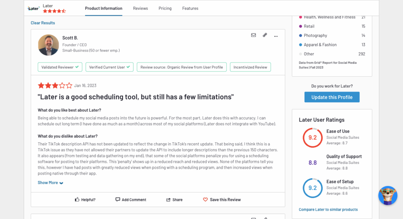
Task: Click Founder / CEO job title text
Action: click(x=74, y=45)
